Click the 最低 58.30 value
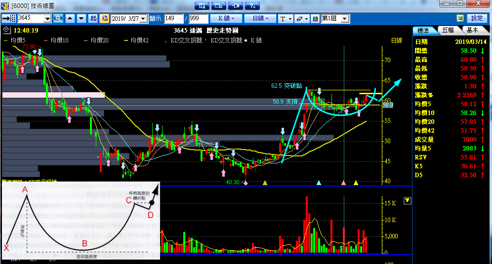The image size is (492, 264). pos(468,69)
